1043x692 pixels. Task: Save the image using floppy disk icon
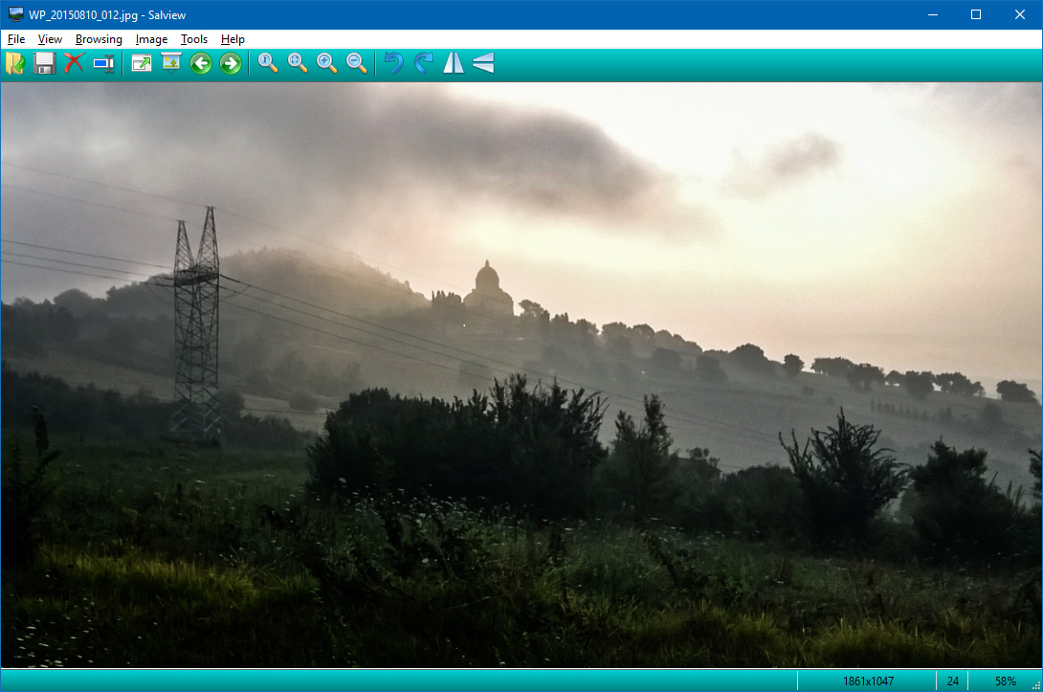tap(44, 63)
